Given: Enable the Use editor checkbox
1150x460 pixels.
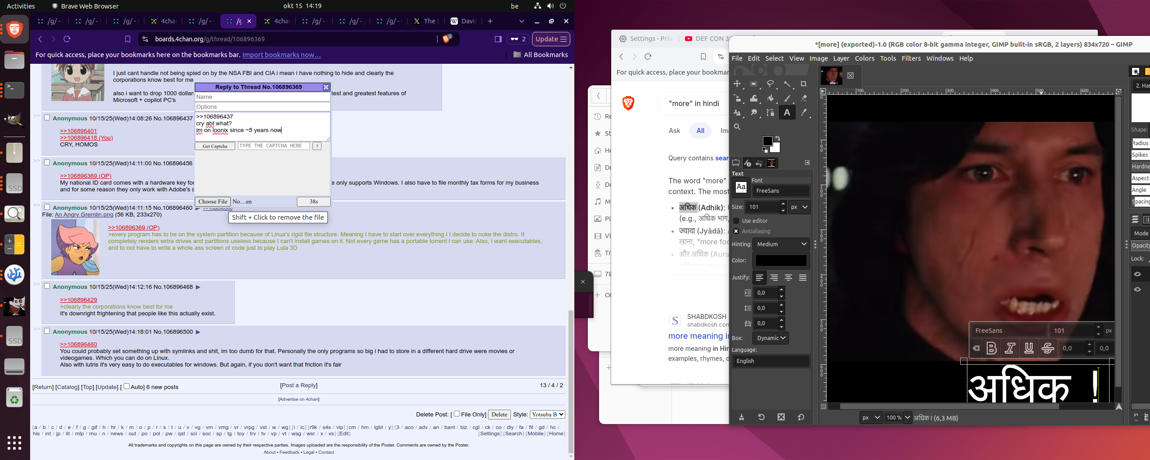Looking at the screenshot, I should 736,221.
